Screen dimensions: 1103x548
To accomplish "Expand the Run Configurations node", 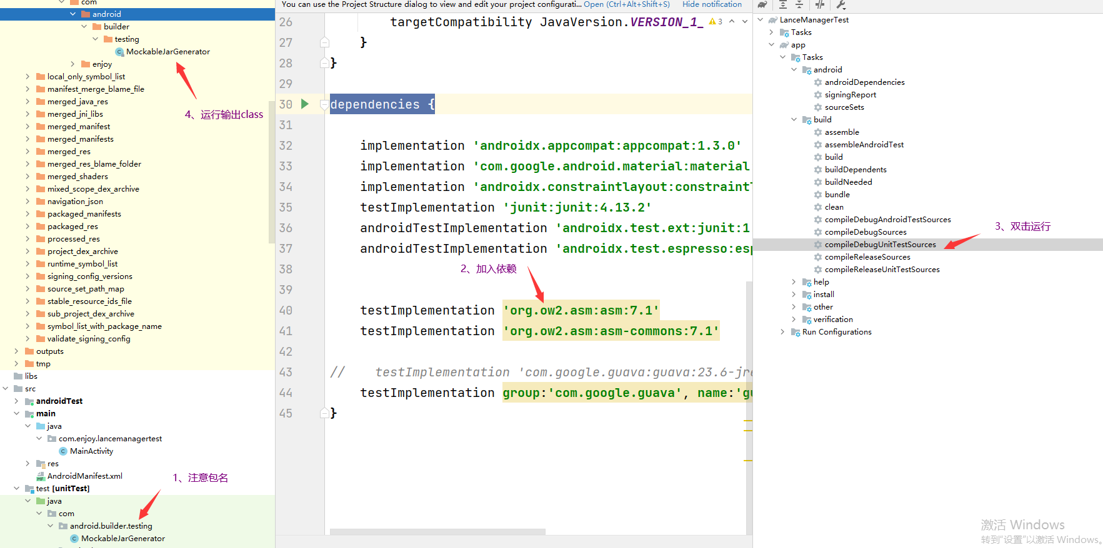I will tap(783, 332).
